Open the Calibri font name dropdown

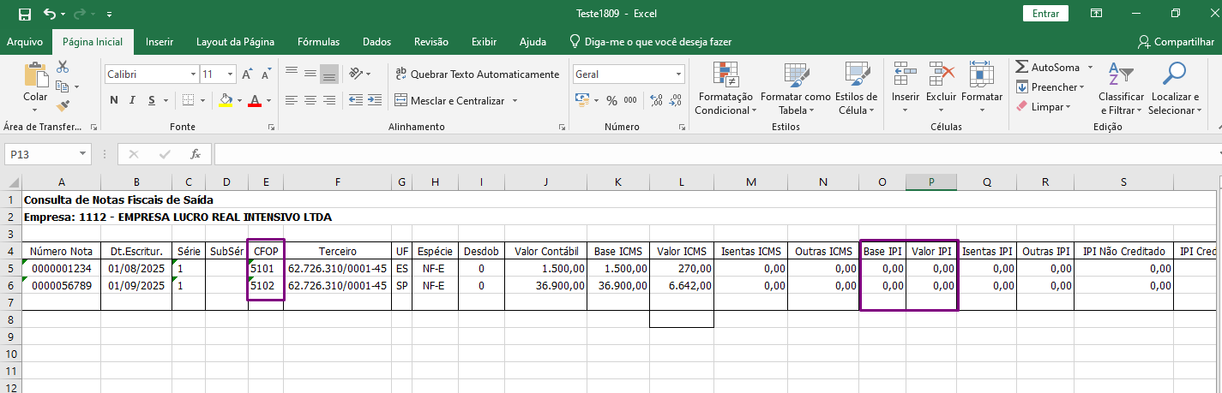click(192, 74)
